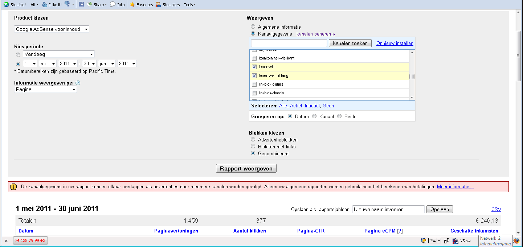The image size is (523, 247).
Task: Click the help icon next to Informatie weergeven per
Action: pos(78,83)
